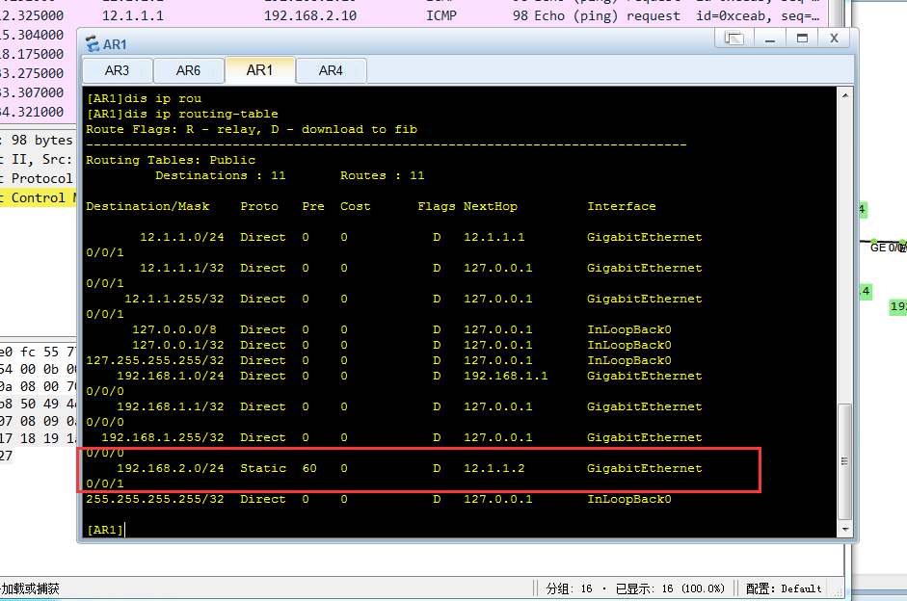907x601 pixels.
Task: Click the highlighted Control detail line in Wireshark
Action: coord(39,197)
